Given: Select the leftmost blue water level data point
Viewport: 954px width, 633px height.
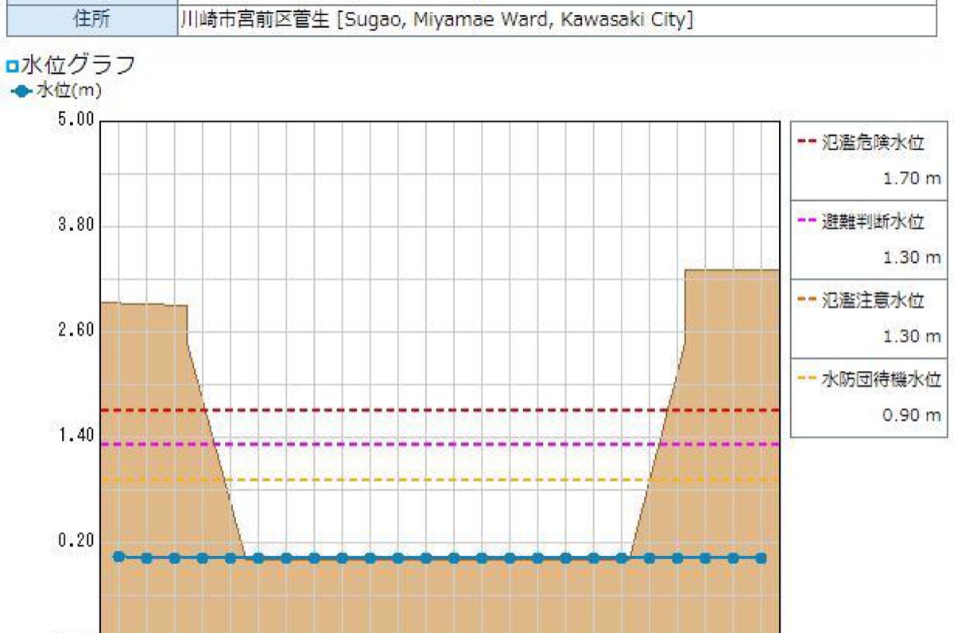Looking at the screenshot, I should point(119,557).
